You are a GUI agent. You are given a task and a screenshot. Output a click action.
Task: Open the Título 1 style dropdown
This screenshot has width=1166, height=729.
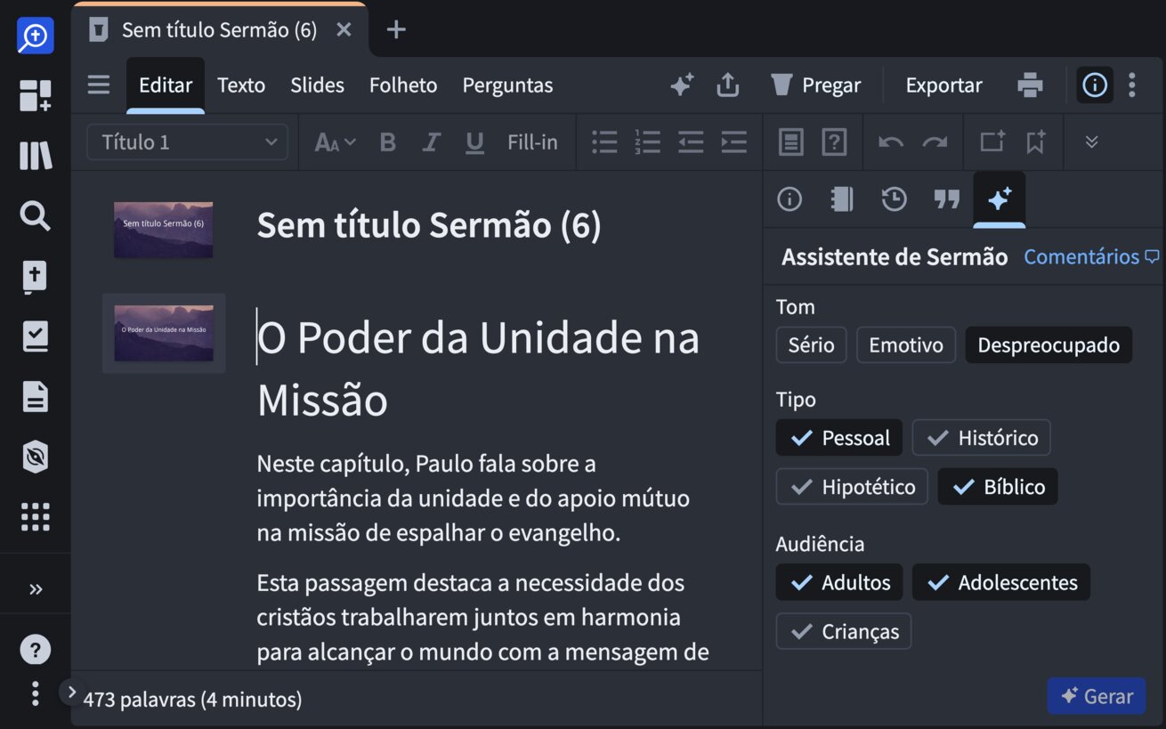tap(187, 142)
